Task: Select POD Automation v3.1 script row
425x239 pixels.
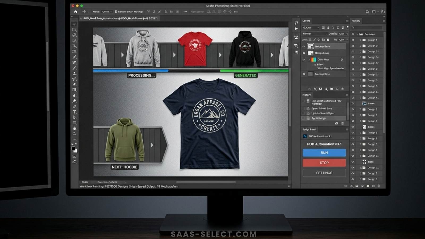Action: coord(325,136)
